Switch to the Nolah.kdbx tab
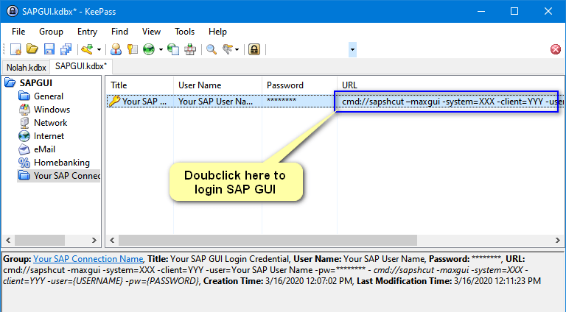The width and height of the screenshot is (566, 312). click(x=26, y=66)
